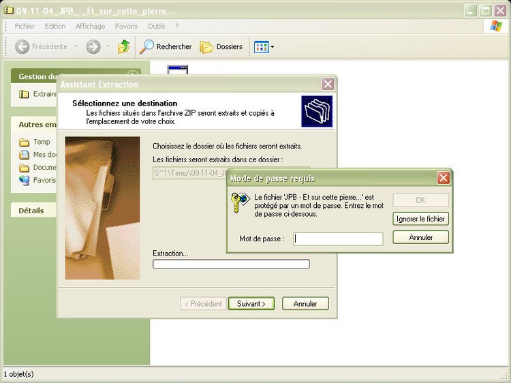Image resolution: width=511 pixels, height=383 pixels.
Task: Expand the Détails panel header
Action: coord(31,211)
